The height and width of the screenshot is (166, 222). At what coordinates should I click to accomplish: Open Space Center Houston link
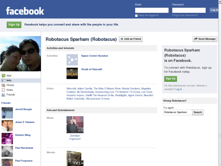pyautogui.click(x=95, y=56)
